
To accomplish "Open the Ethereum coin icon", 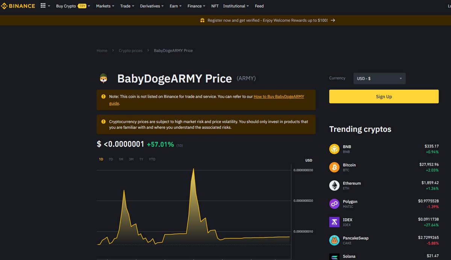I will pos(334,185).
